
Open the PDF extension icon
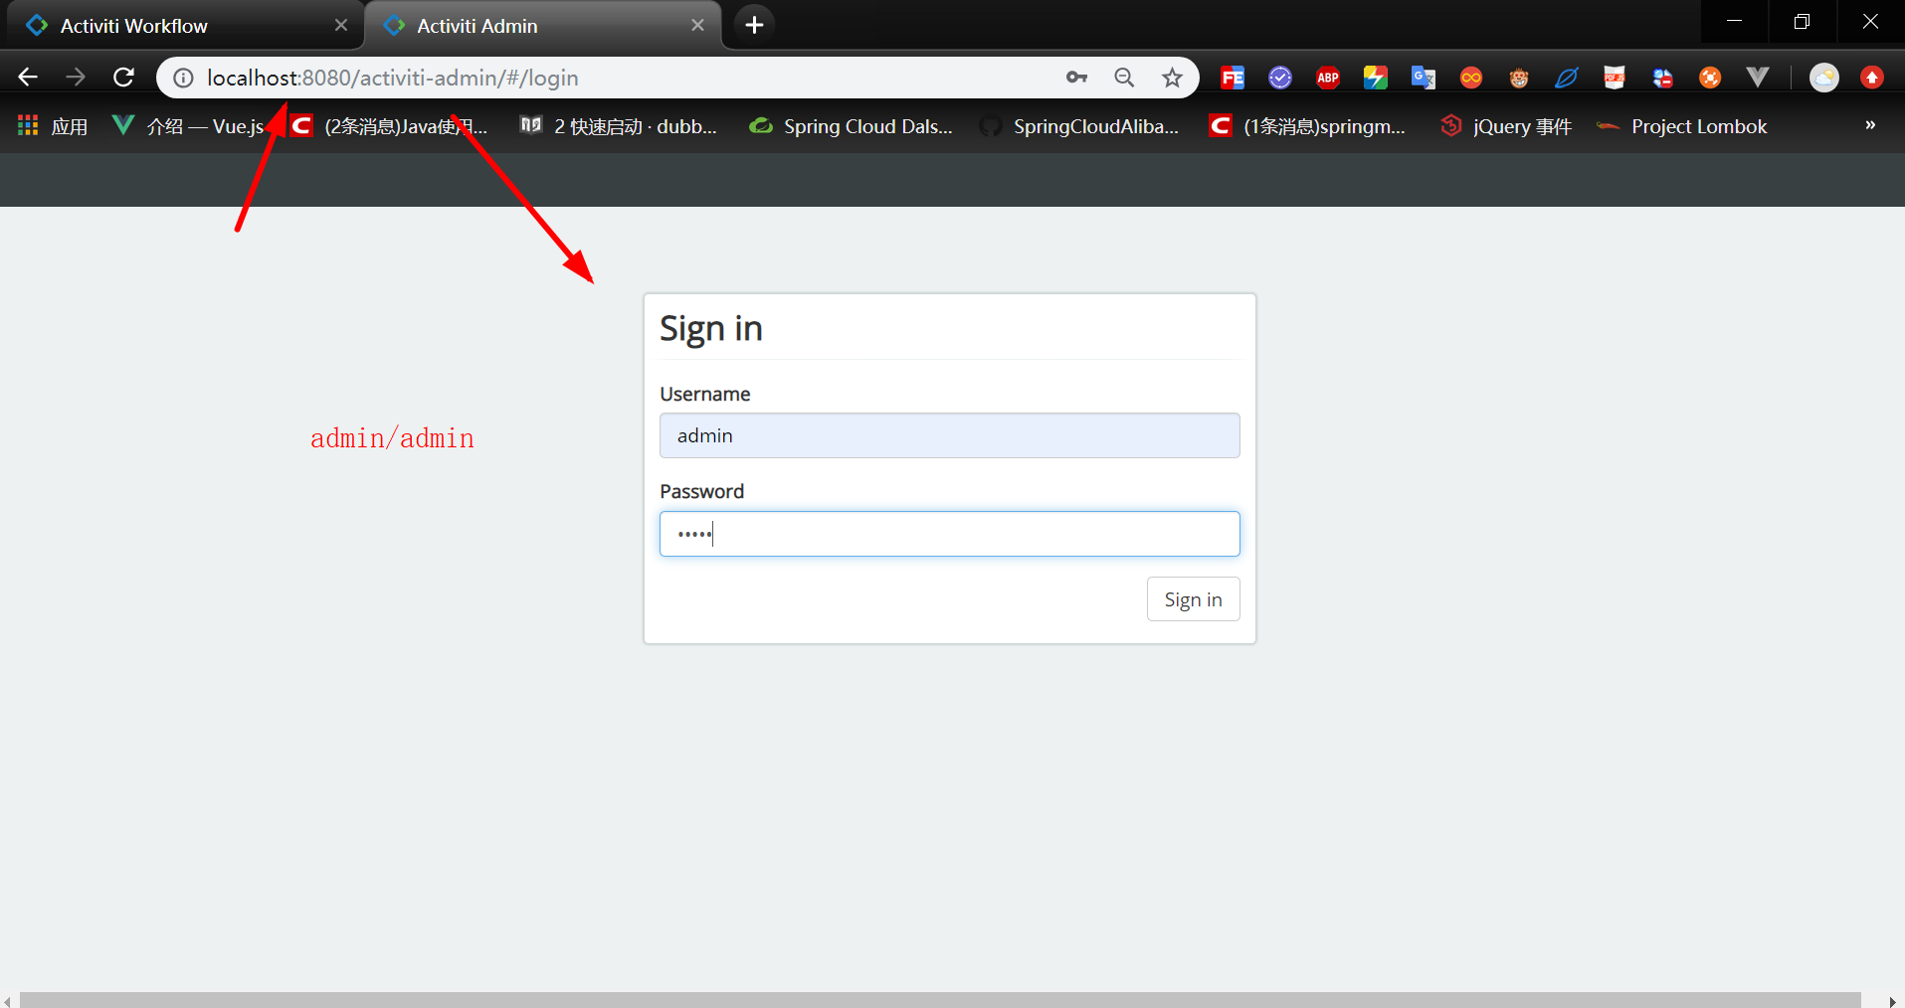click(x=1615, y=78)
